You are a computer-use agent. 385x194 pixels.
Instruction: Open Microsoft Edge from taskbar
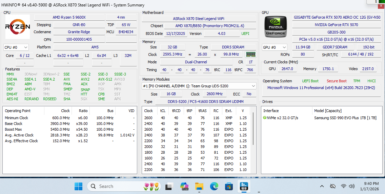[214, 187]
